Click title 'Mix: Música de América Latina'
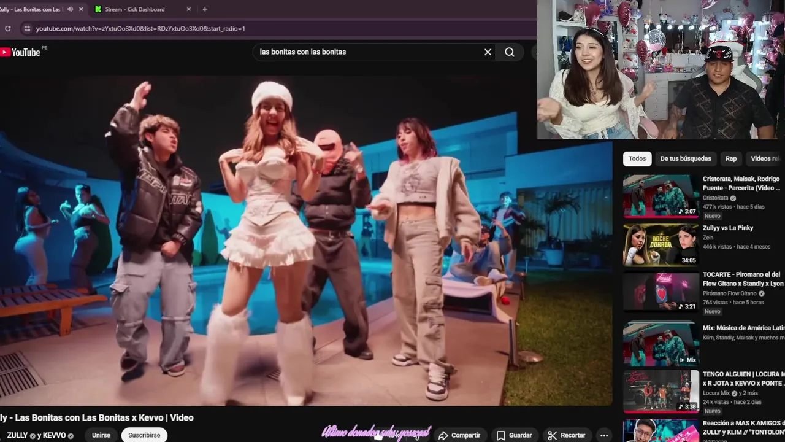Image resolution: width=785 pixels, height=442 pixels. [744, 328]
